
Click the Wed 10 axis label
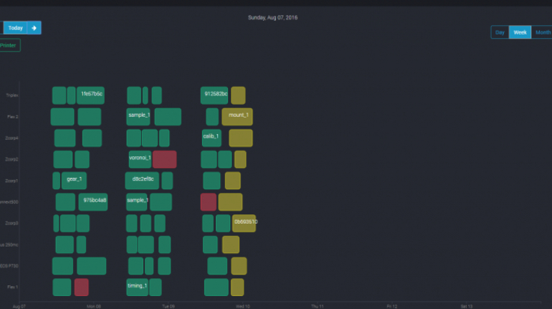pos(243,307)
